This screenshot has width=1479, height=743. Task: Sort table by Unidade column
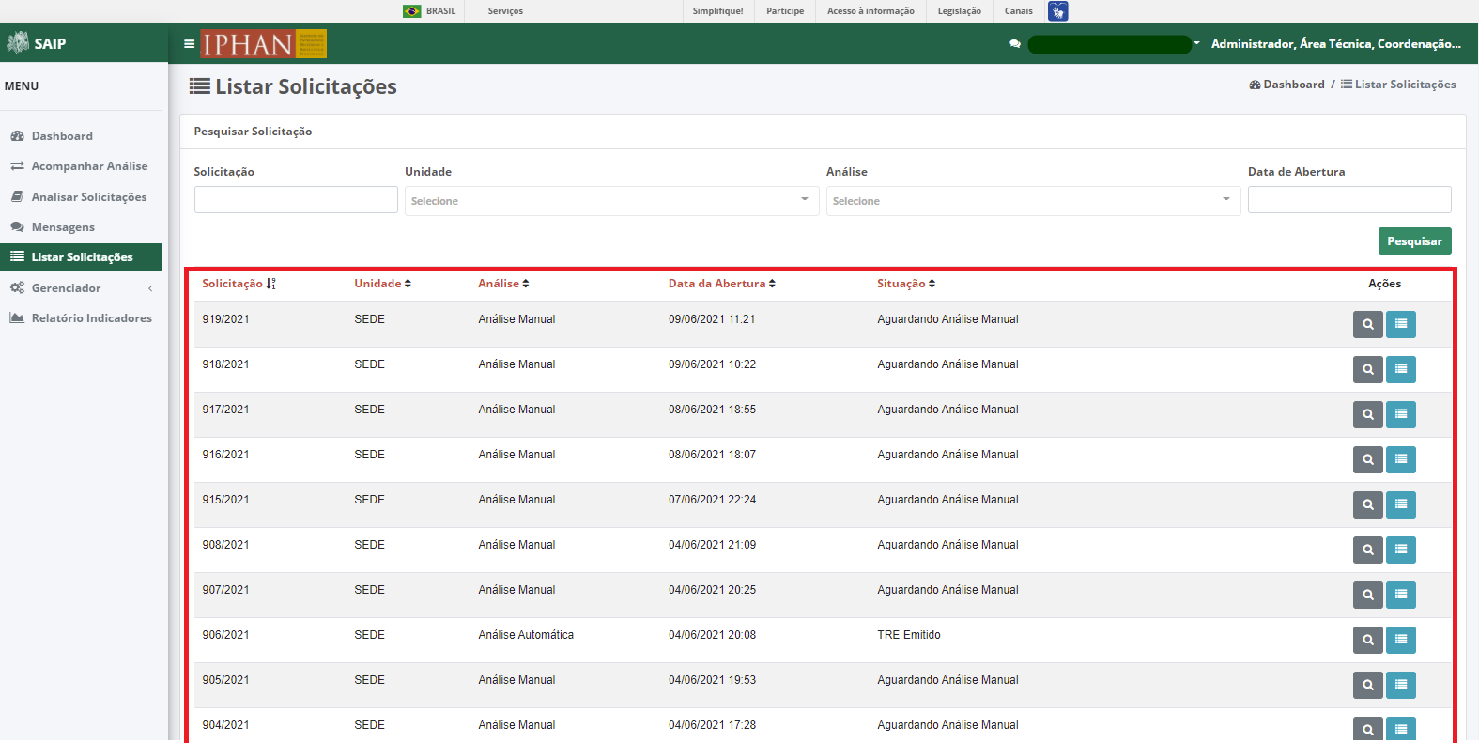click(x=382, y=284)
